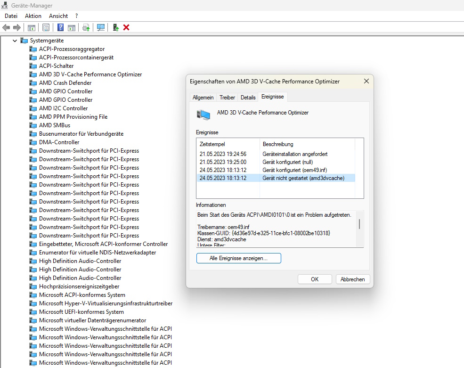Select ACPI-Prozessorcontainergerät device
Viewport: 464px width, 368px height.
(x=76, y=57)
